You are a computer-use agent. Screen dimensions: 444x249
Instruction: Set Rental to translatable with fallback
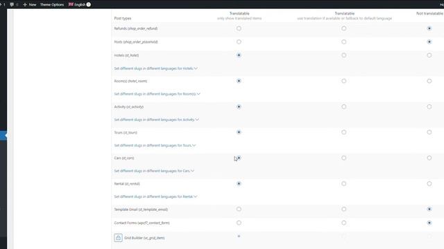tap(344, 184)
